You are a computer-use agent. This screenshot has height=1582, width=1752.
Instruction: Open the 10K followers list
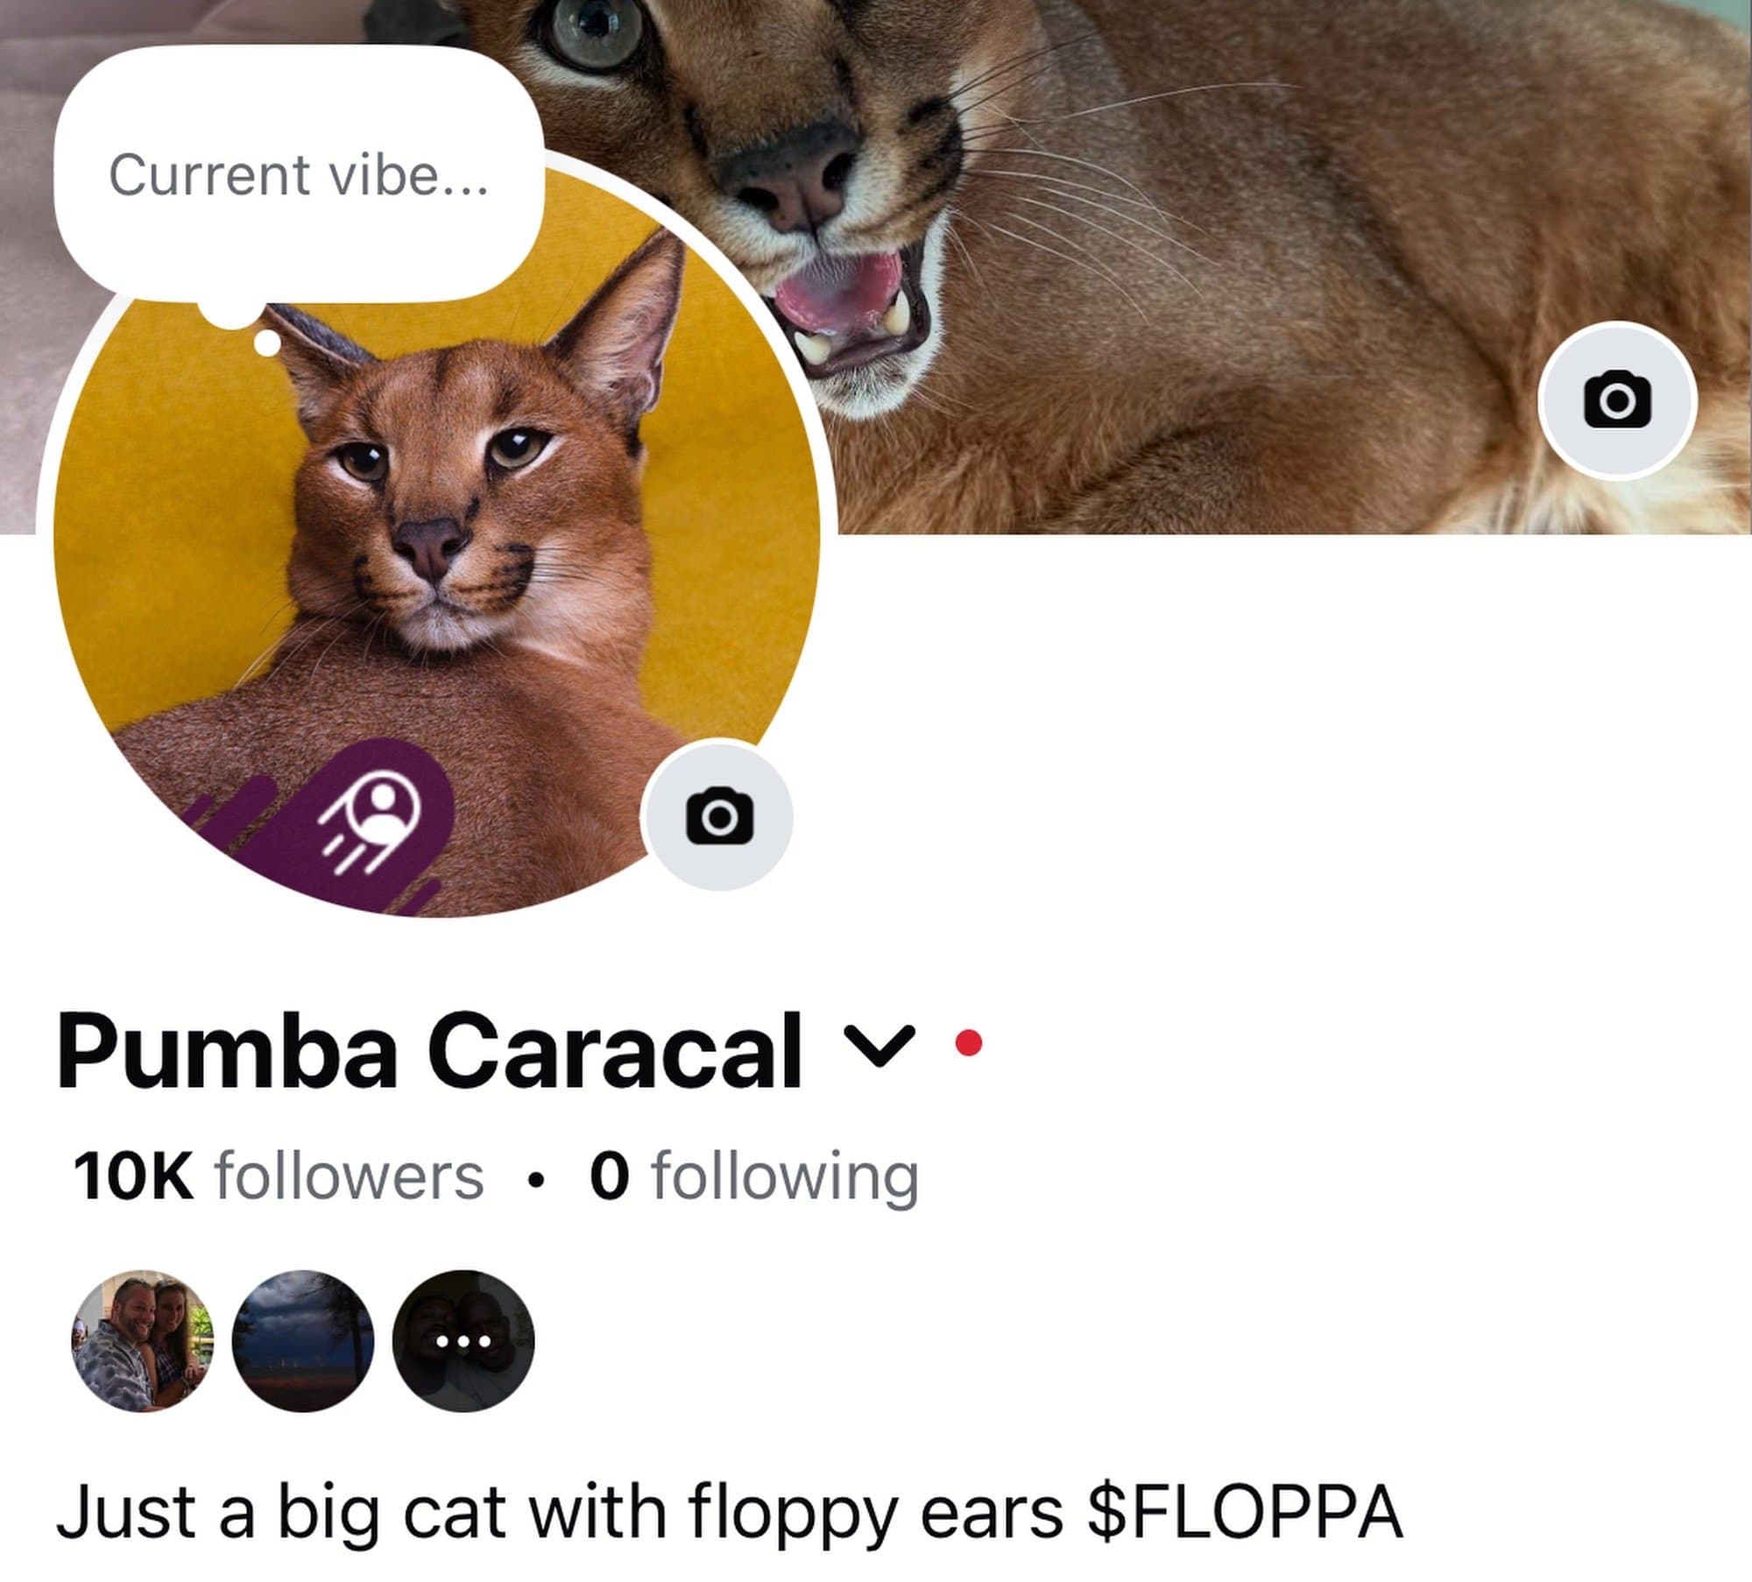tap(279, 1176)
